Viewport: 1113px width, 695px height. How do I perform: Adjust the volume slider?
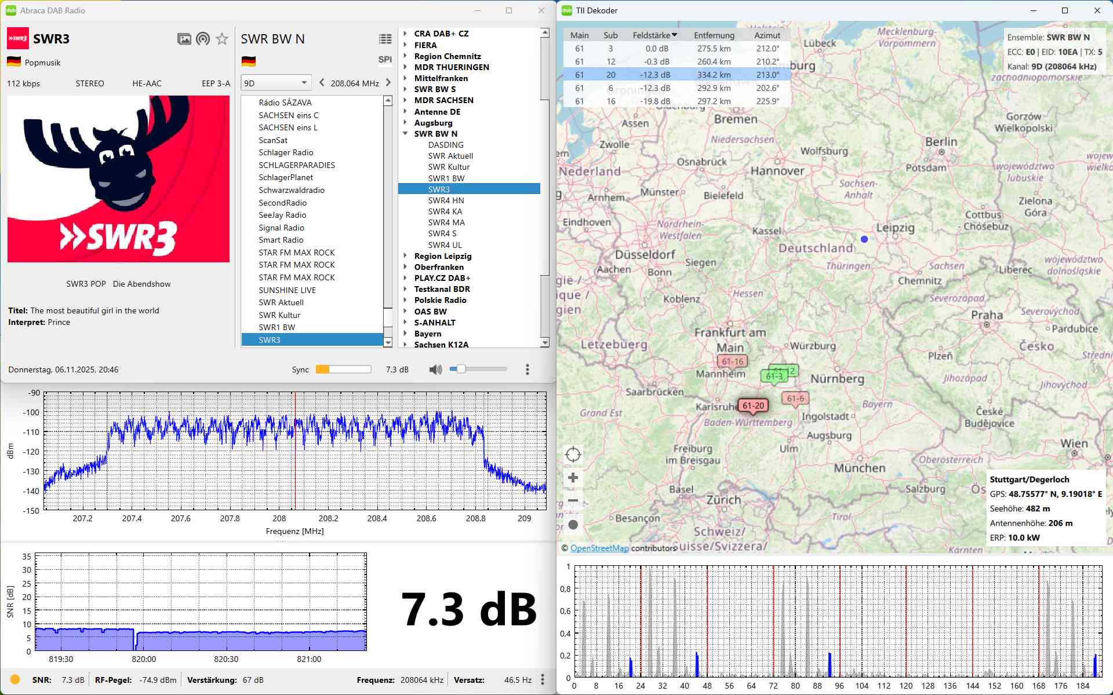(x=461, y=369)
